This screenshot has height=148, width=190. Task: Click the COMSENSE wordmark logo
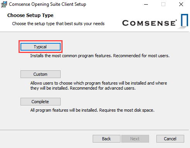(x=149, y=23)
